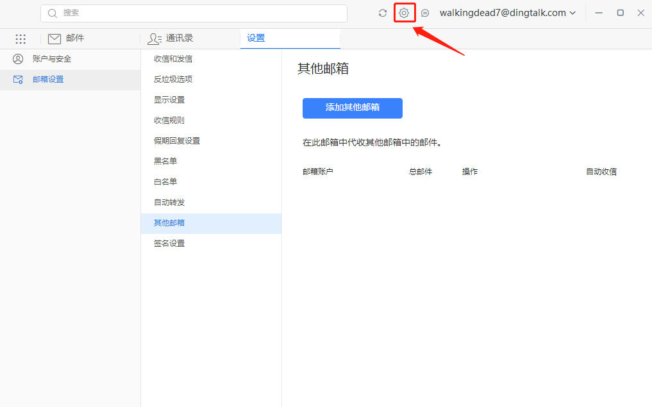Click the refresh icon in the title bar
This screenshot has height=407, width=652.
tap(382, 12)
